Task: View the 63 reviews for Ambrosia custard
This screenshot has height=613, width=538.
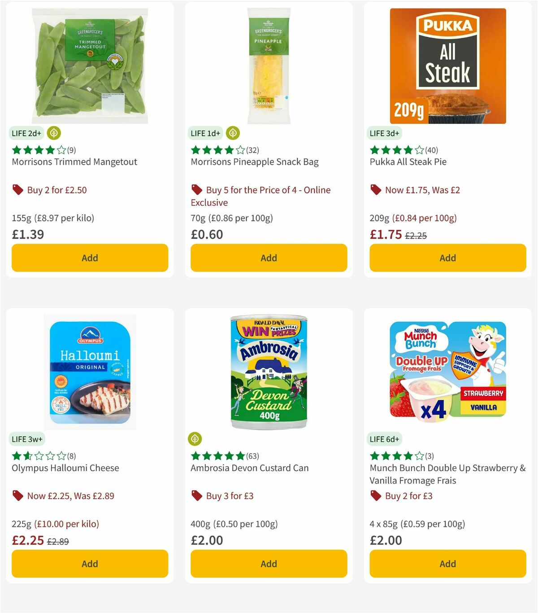Action: (253, 455)
